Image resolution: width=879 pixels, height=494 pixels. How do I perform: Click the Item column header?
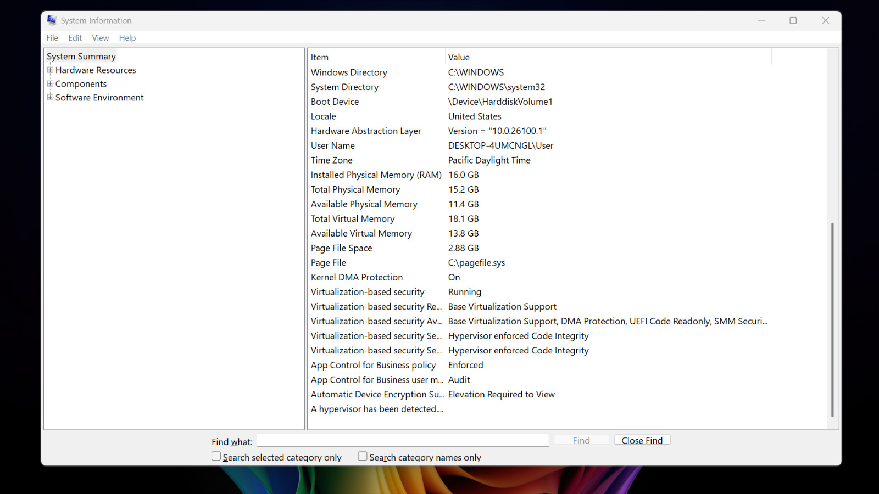coord(376,57)
